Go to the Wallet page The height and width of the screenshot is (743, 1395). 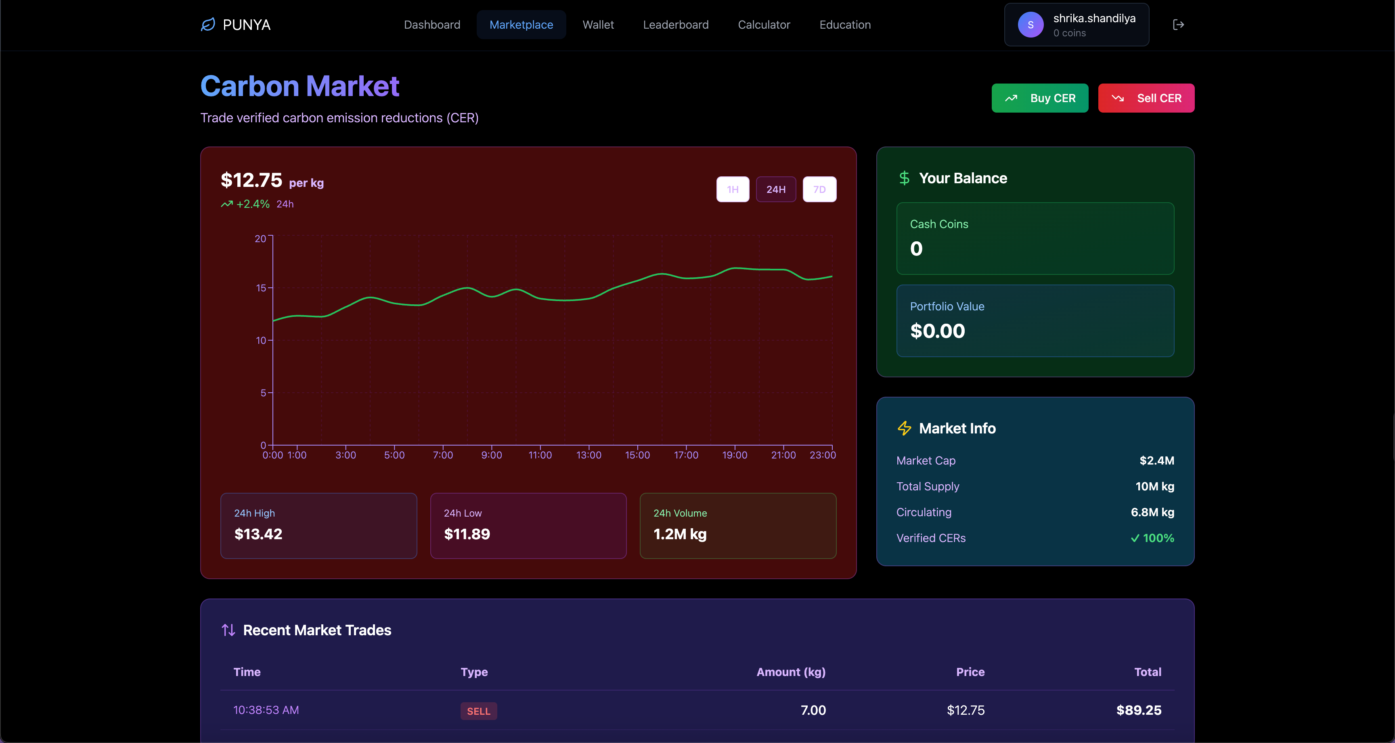(x=598, y=24)
